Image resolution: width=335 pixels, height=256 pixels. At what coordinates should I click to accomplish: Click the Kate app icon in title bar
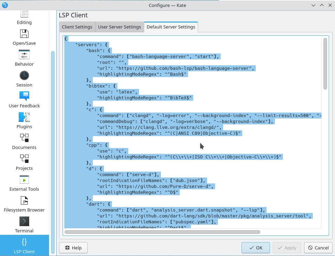[5, 5]
